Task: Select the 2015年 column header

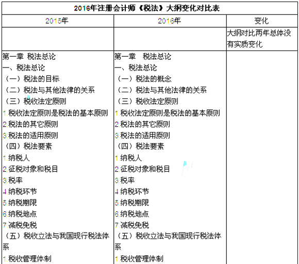Action: 57,21
